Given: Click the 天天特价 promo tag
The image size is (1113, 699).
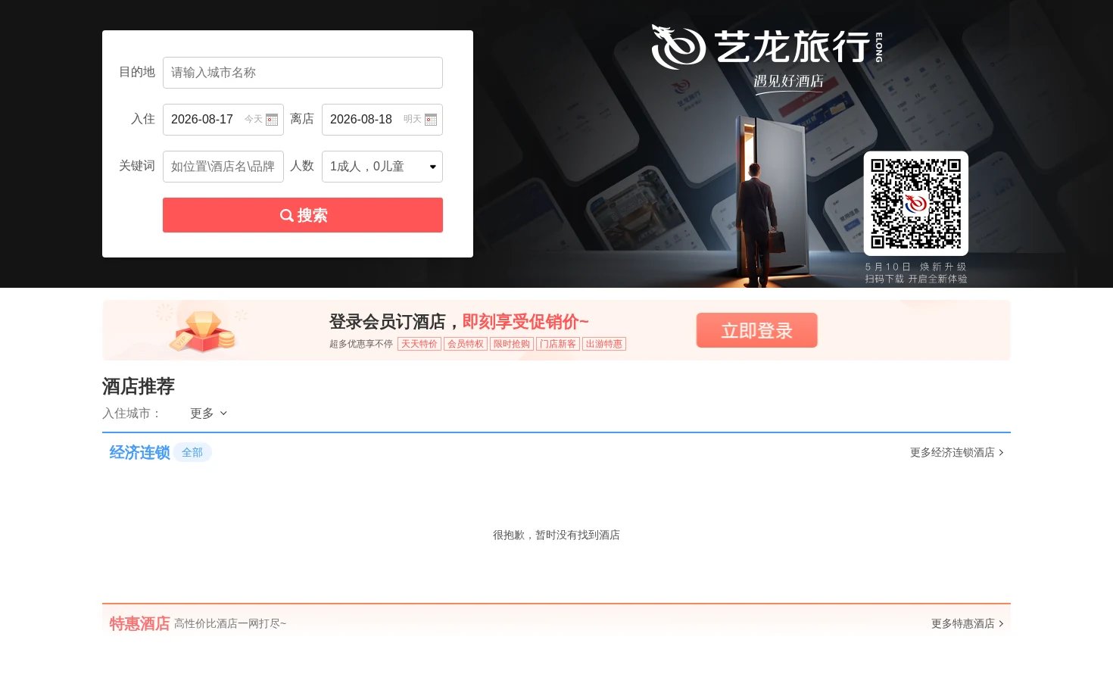Looking at the screenshot, I should click(x=419, y=344).
